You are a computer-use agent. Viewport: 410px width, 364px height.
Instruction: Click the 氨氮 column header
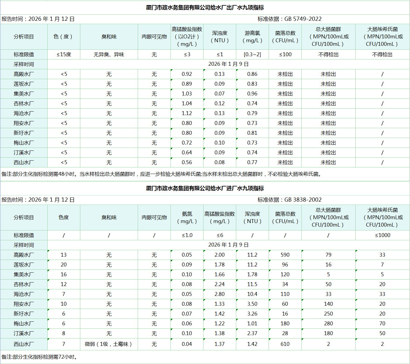pyautogui.click(x=187, y=217)
